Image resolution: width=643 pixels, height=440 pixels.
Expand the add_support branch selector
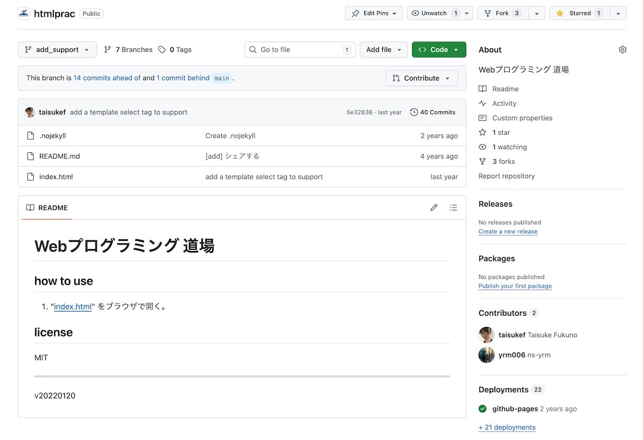[x=57, y=50]
